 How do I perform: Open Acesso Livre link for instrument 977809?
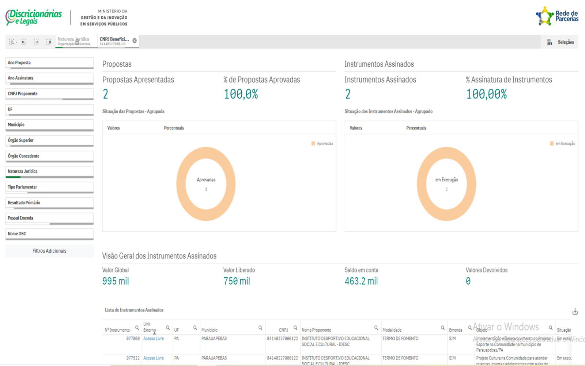pos(153,339)
